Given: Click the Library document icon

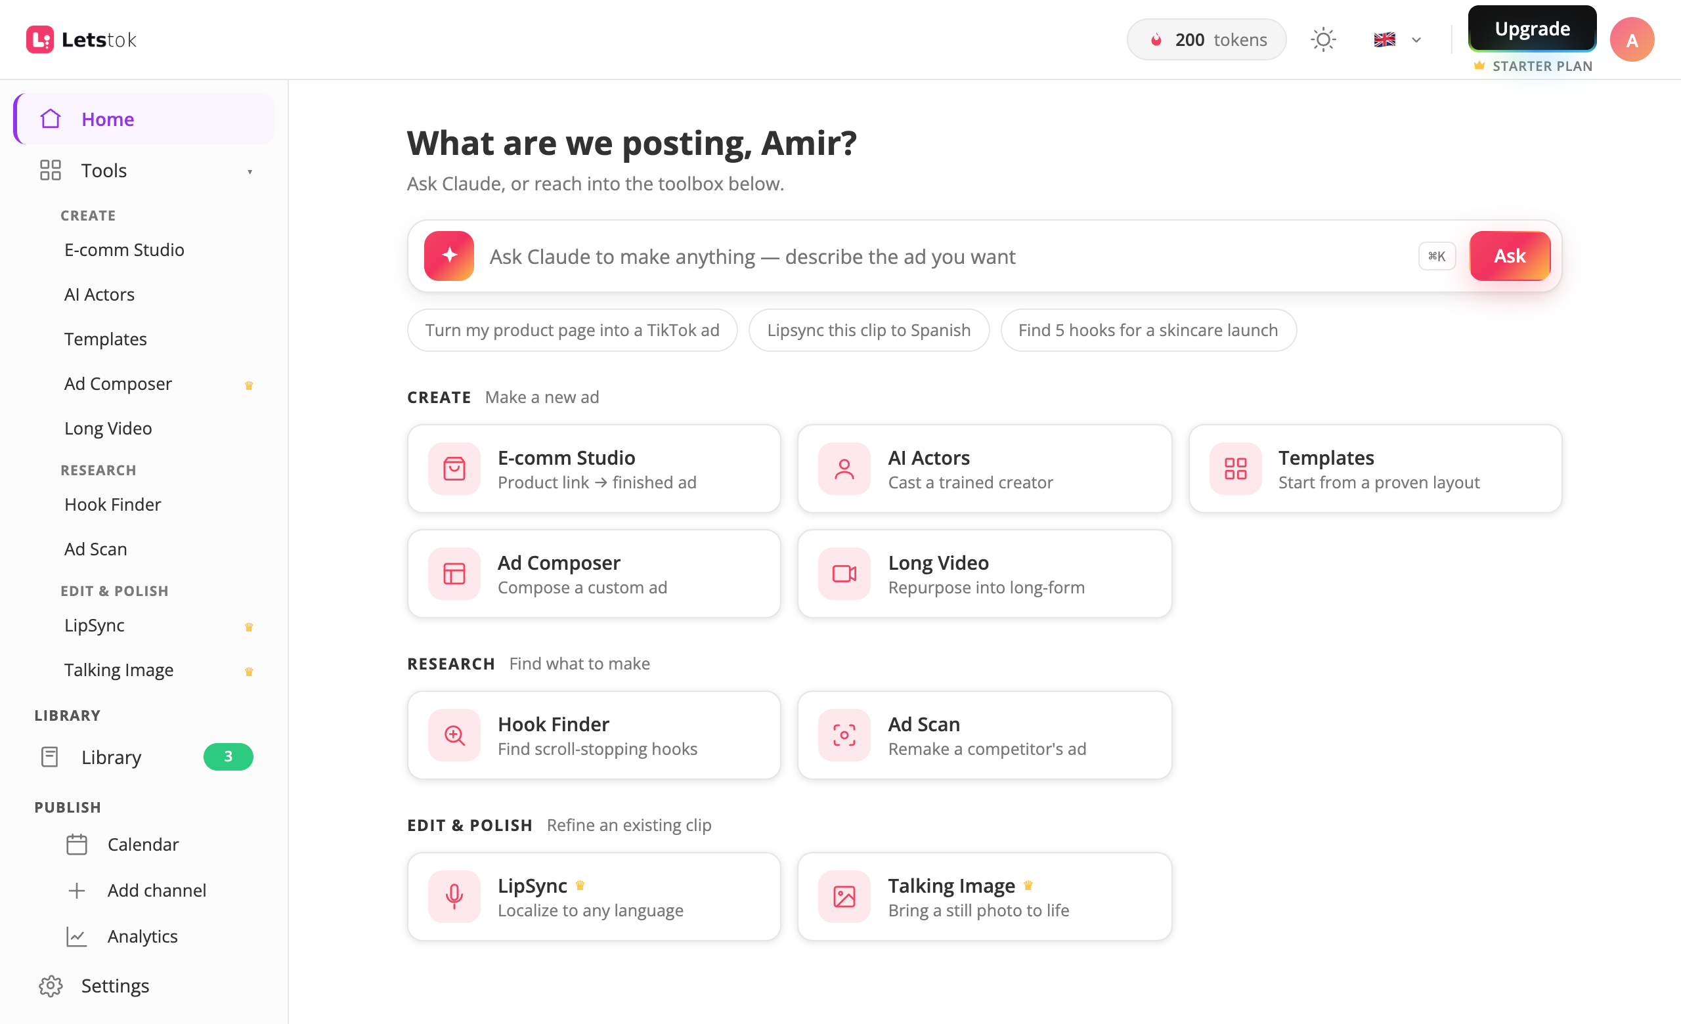Looking at the screenshot, I should 50,757.
